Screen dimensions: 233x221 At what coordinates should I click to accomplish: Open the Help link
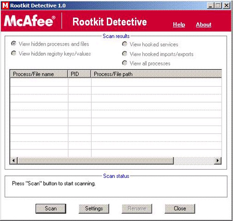click(179, 24)
